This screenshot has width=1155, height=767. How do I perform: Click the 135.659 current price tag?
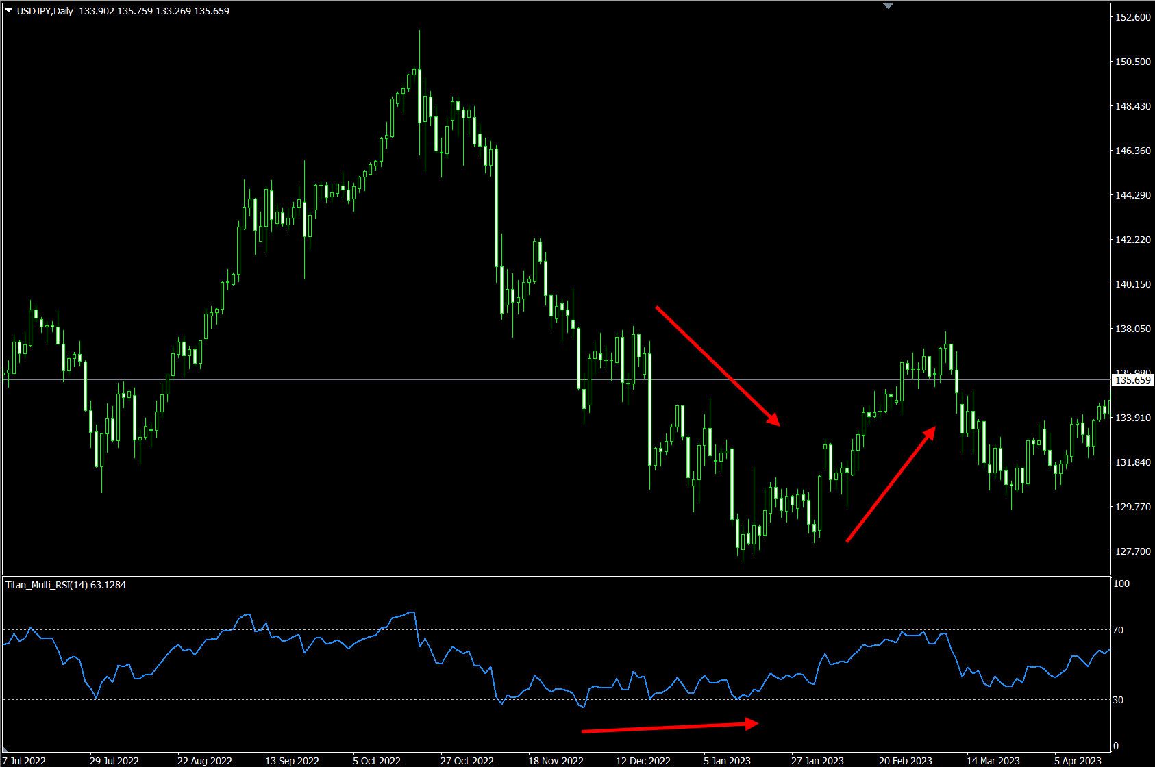[x=1133, y=380]
